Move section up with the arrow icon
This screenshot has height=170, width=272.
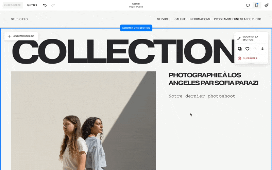pos(255,49)
